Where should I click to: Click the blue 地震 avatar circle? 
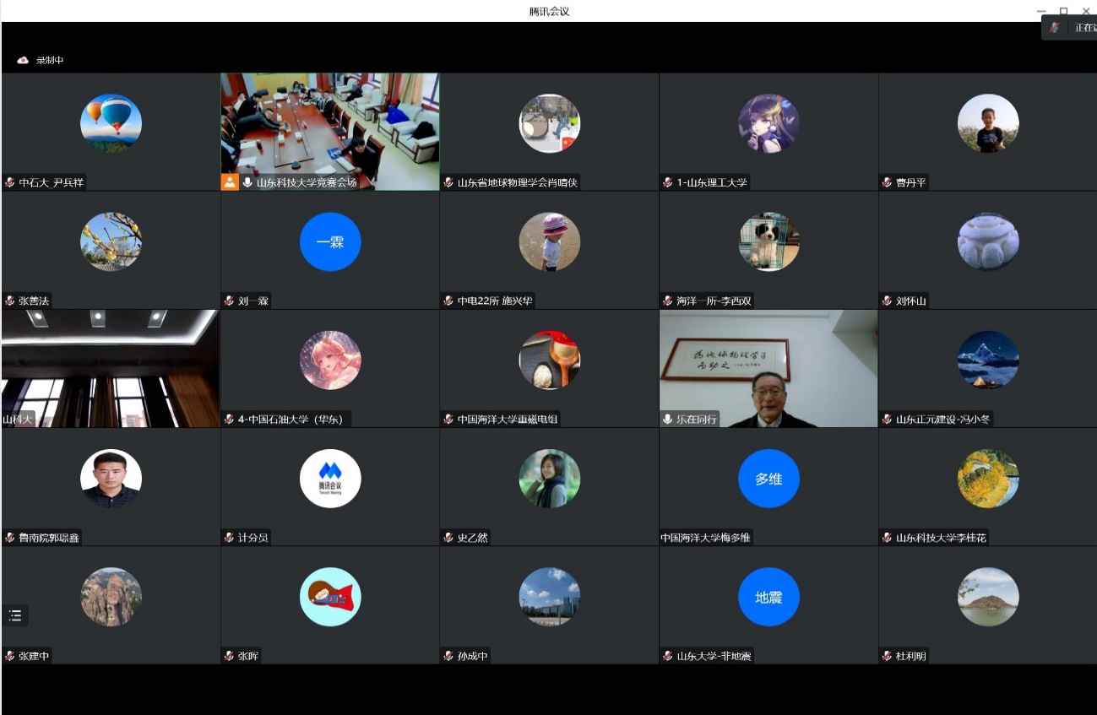768,597
